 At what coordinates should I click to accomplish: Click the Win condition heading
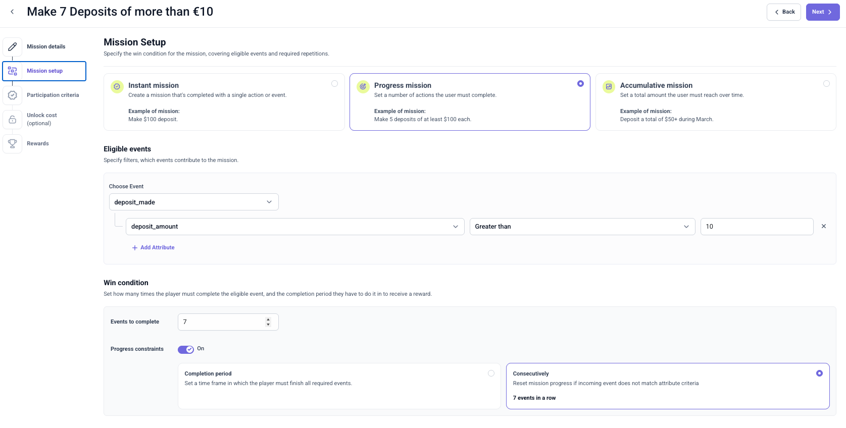point(126,283)
